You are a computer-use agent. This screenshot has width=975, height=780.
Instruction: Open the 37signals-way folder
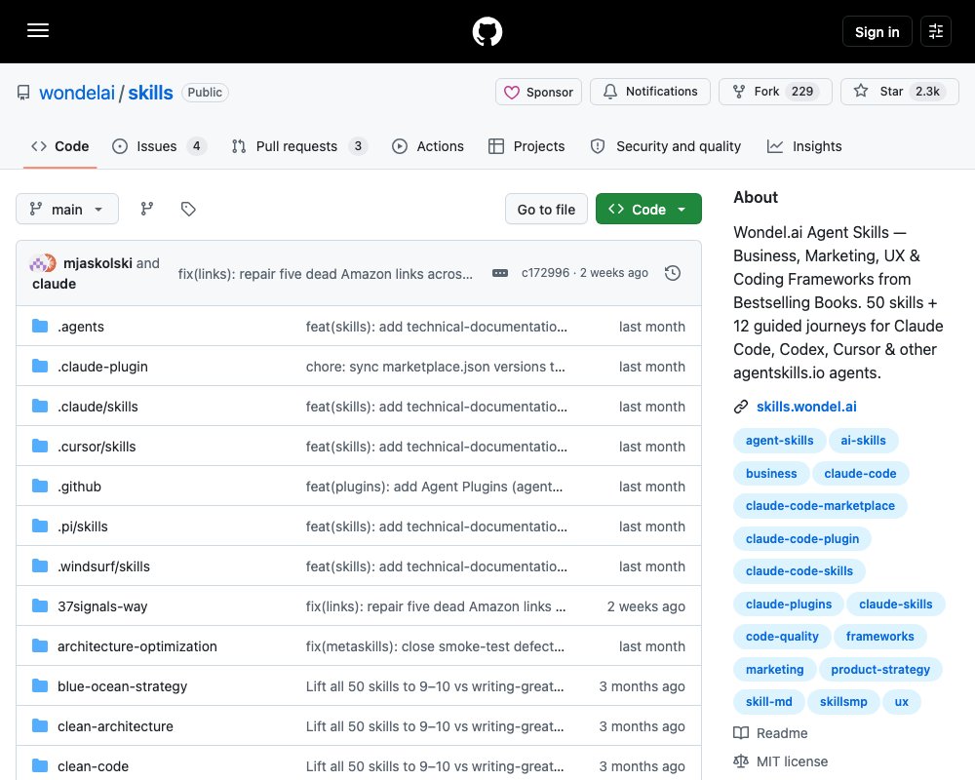(102, 606)
